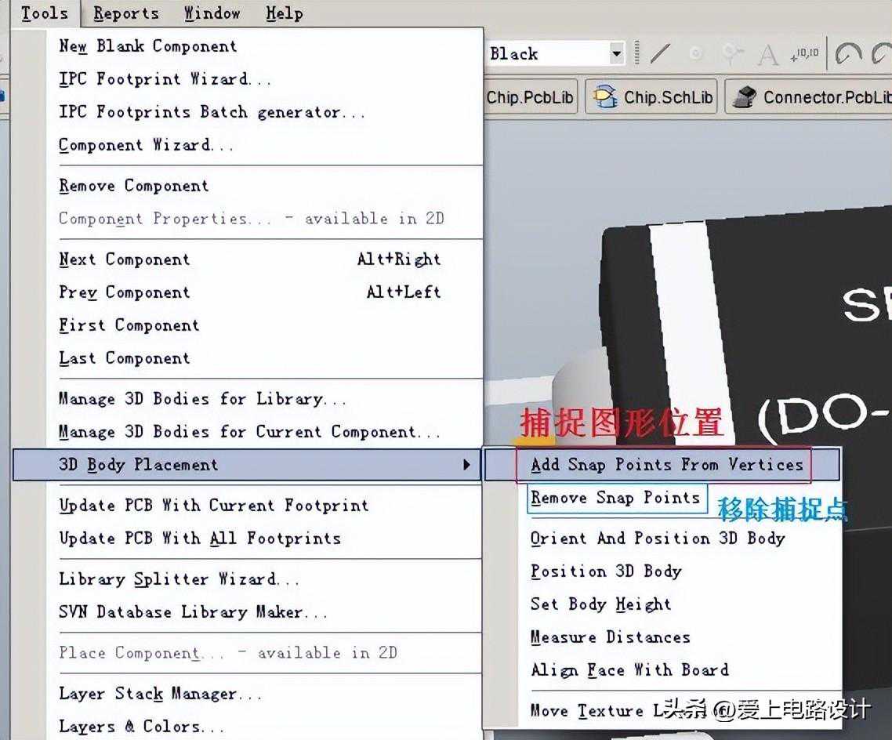Click the Connector.PcbLib document icon
This screenshot has height=740, width=892.
[x=743, y=97]
